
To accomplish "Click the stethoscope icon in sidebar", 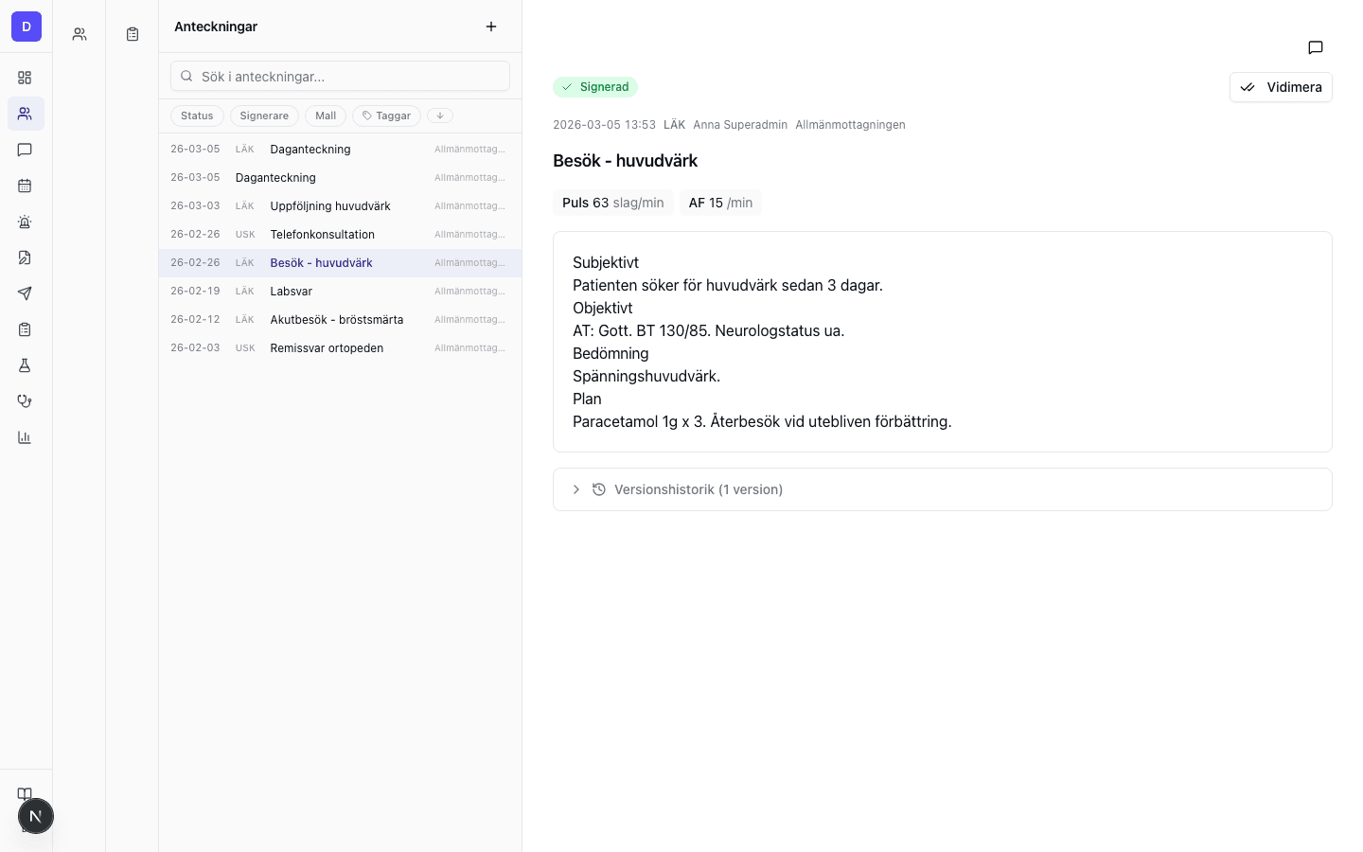I will (x=25, y=401).
